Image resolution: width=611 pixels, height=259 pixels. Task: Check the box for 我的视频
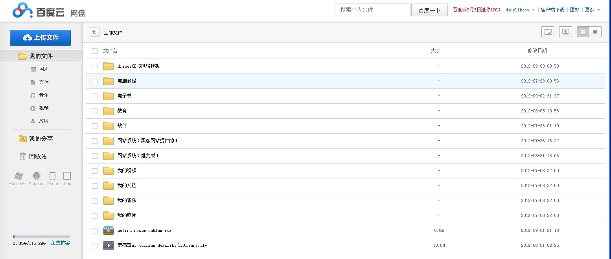tap(95, 171)
